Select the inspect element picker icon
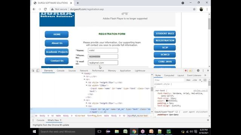This screenshot has height=135, width=241. 33,70
